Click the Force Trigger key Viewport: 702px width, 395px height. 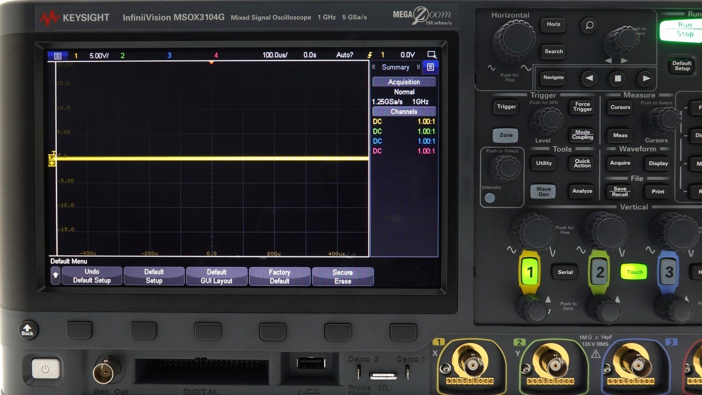582,107
